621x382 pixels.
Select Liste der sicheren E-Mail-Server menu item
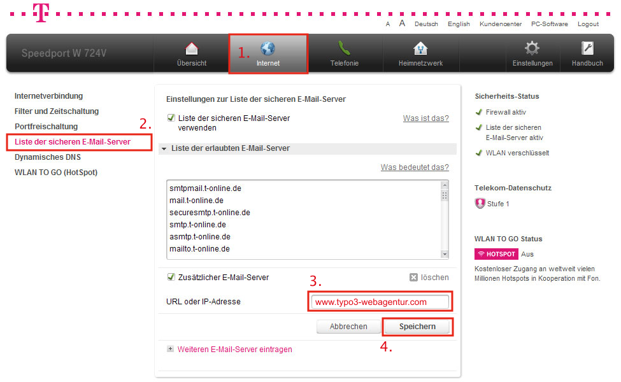pyautogui.click(x=73, y=142)
